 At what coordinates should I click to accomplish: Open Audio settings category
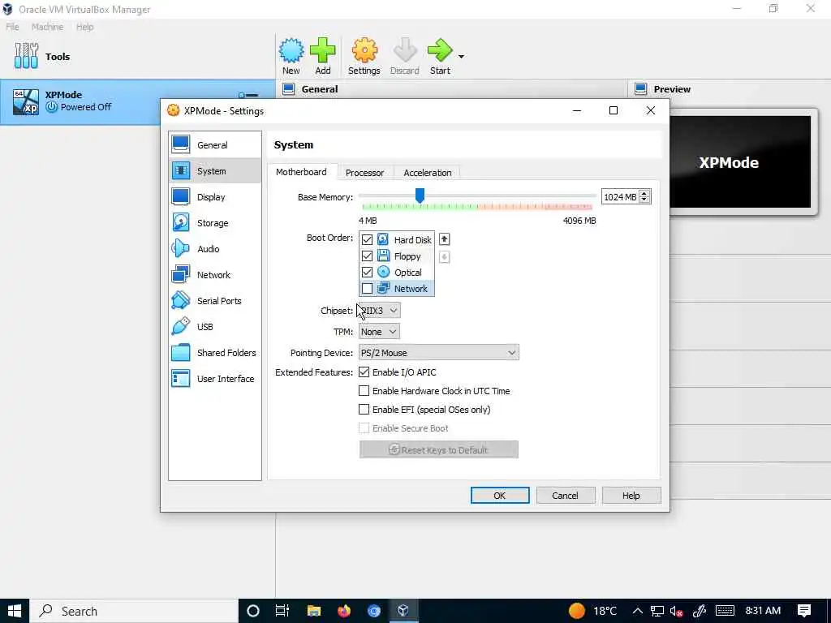pos(214,248)
